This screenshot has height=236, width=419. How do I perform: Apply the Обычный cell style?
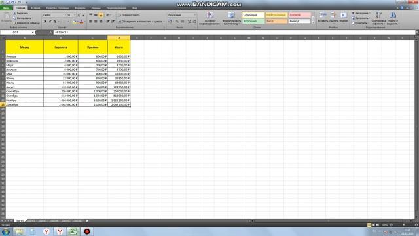[x=253, y=15]
